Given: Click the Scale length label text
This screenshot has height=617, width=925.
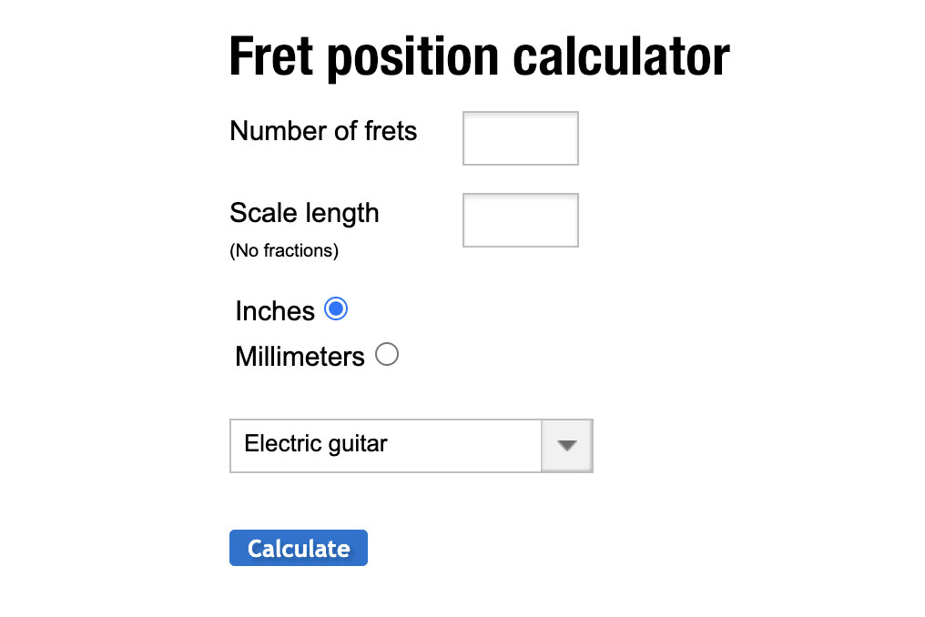Looking at the screenshot, I should click(x=304, y=213).
